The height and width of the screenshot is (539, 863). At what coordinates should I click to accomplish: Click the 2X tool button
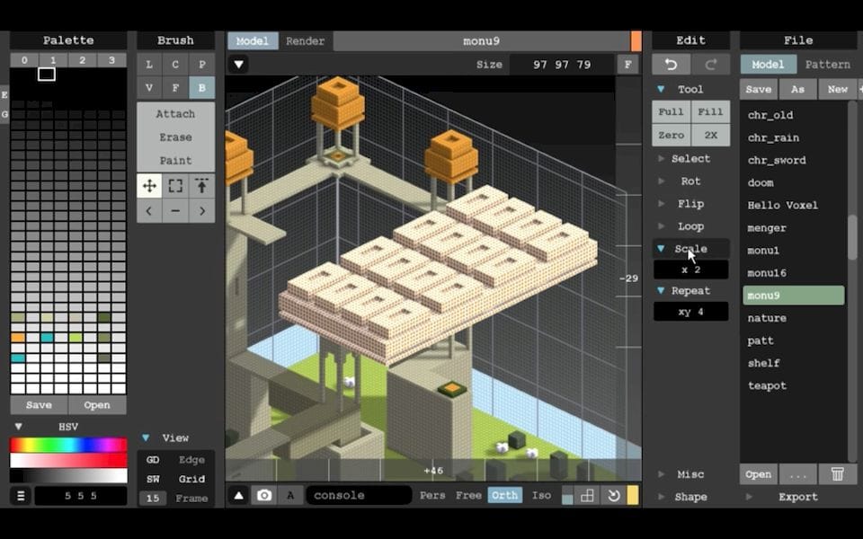coord(710,135)
